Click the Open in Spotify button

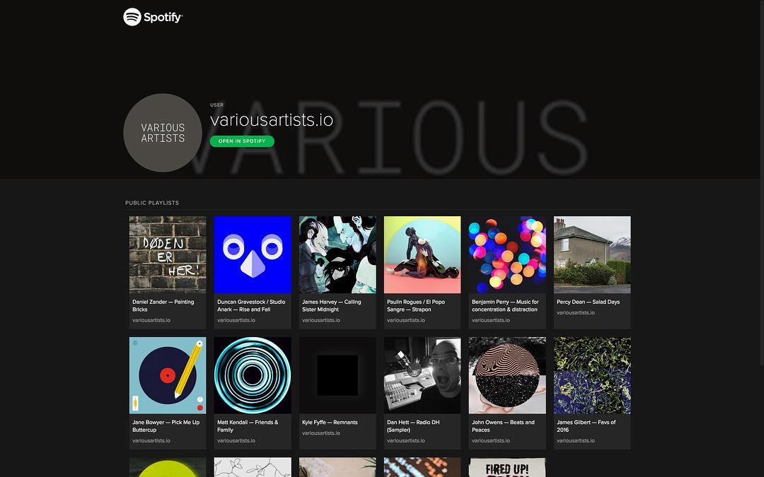(242, 141)
